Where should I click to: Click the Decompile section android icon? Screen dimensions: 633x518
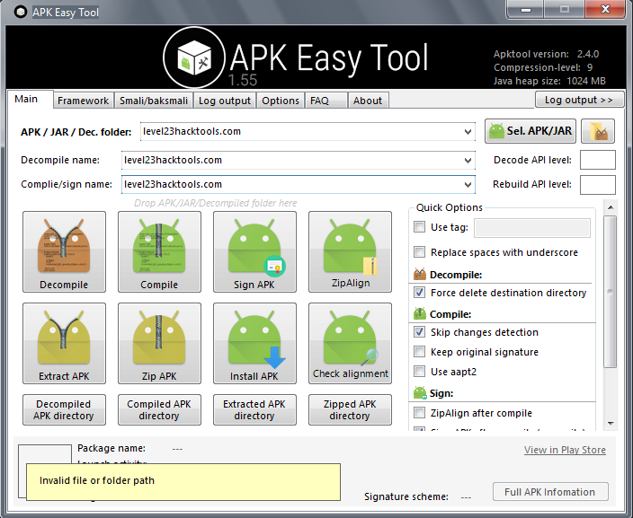420,275
